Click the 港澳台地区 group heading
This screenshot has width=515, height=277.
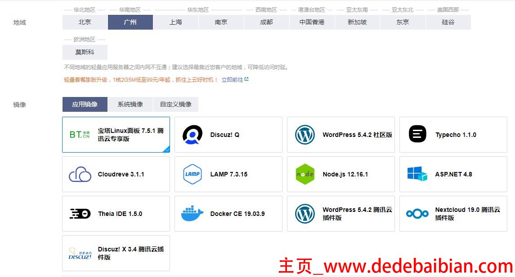click(312, 10)
